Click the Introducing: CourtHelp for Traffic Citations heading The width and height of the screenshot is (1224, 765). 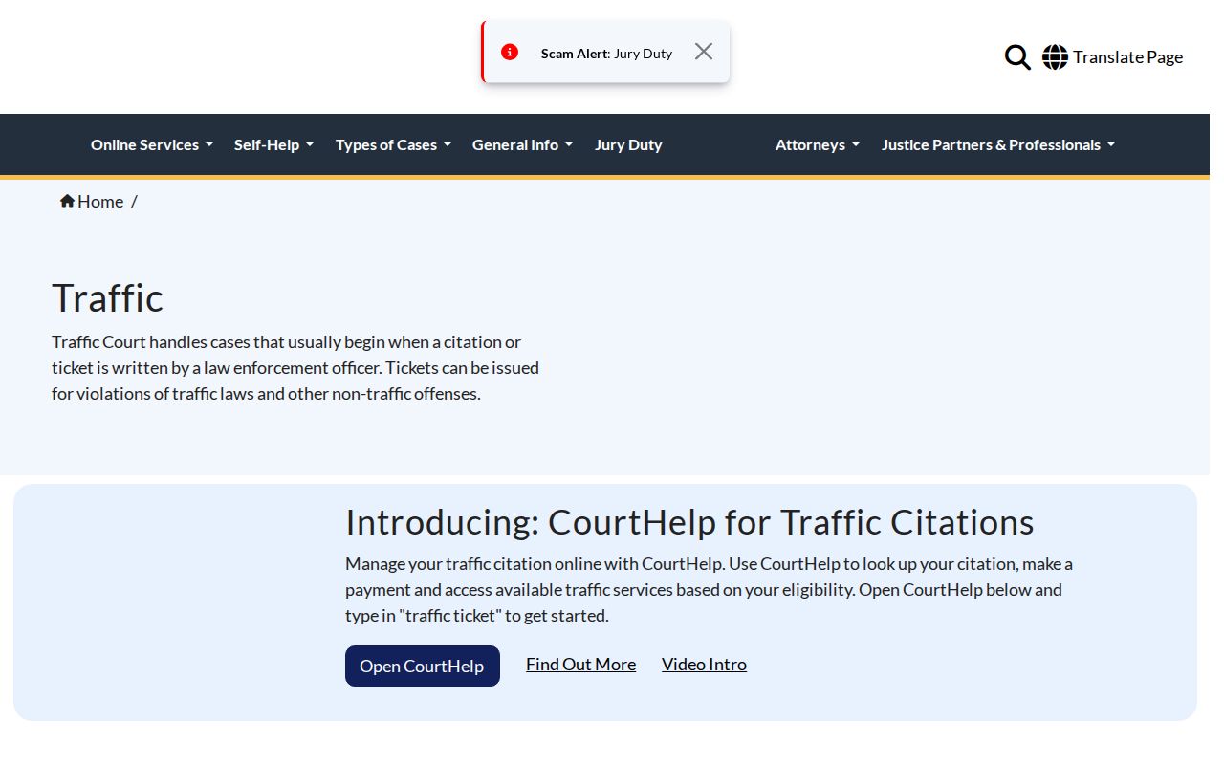[689, 522]
